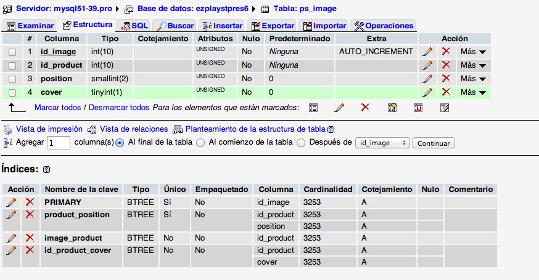Open Vista de relaciones link
539x280 pixels.
point(134,129)
